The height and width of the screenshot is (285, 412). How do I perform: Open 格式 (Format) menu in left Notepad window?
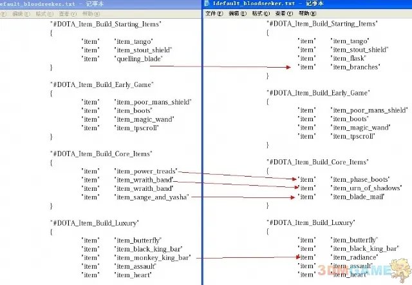(x=41, y=13)
